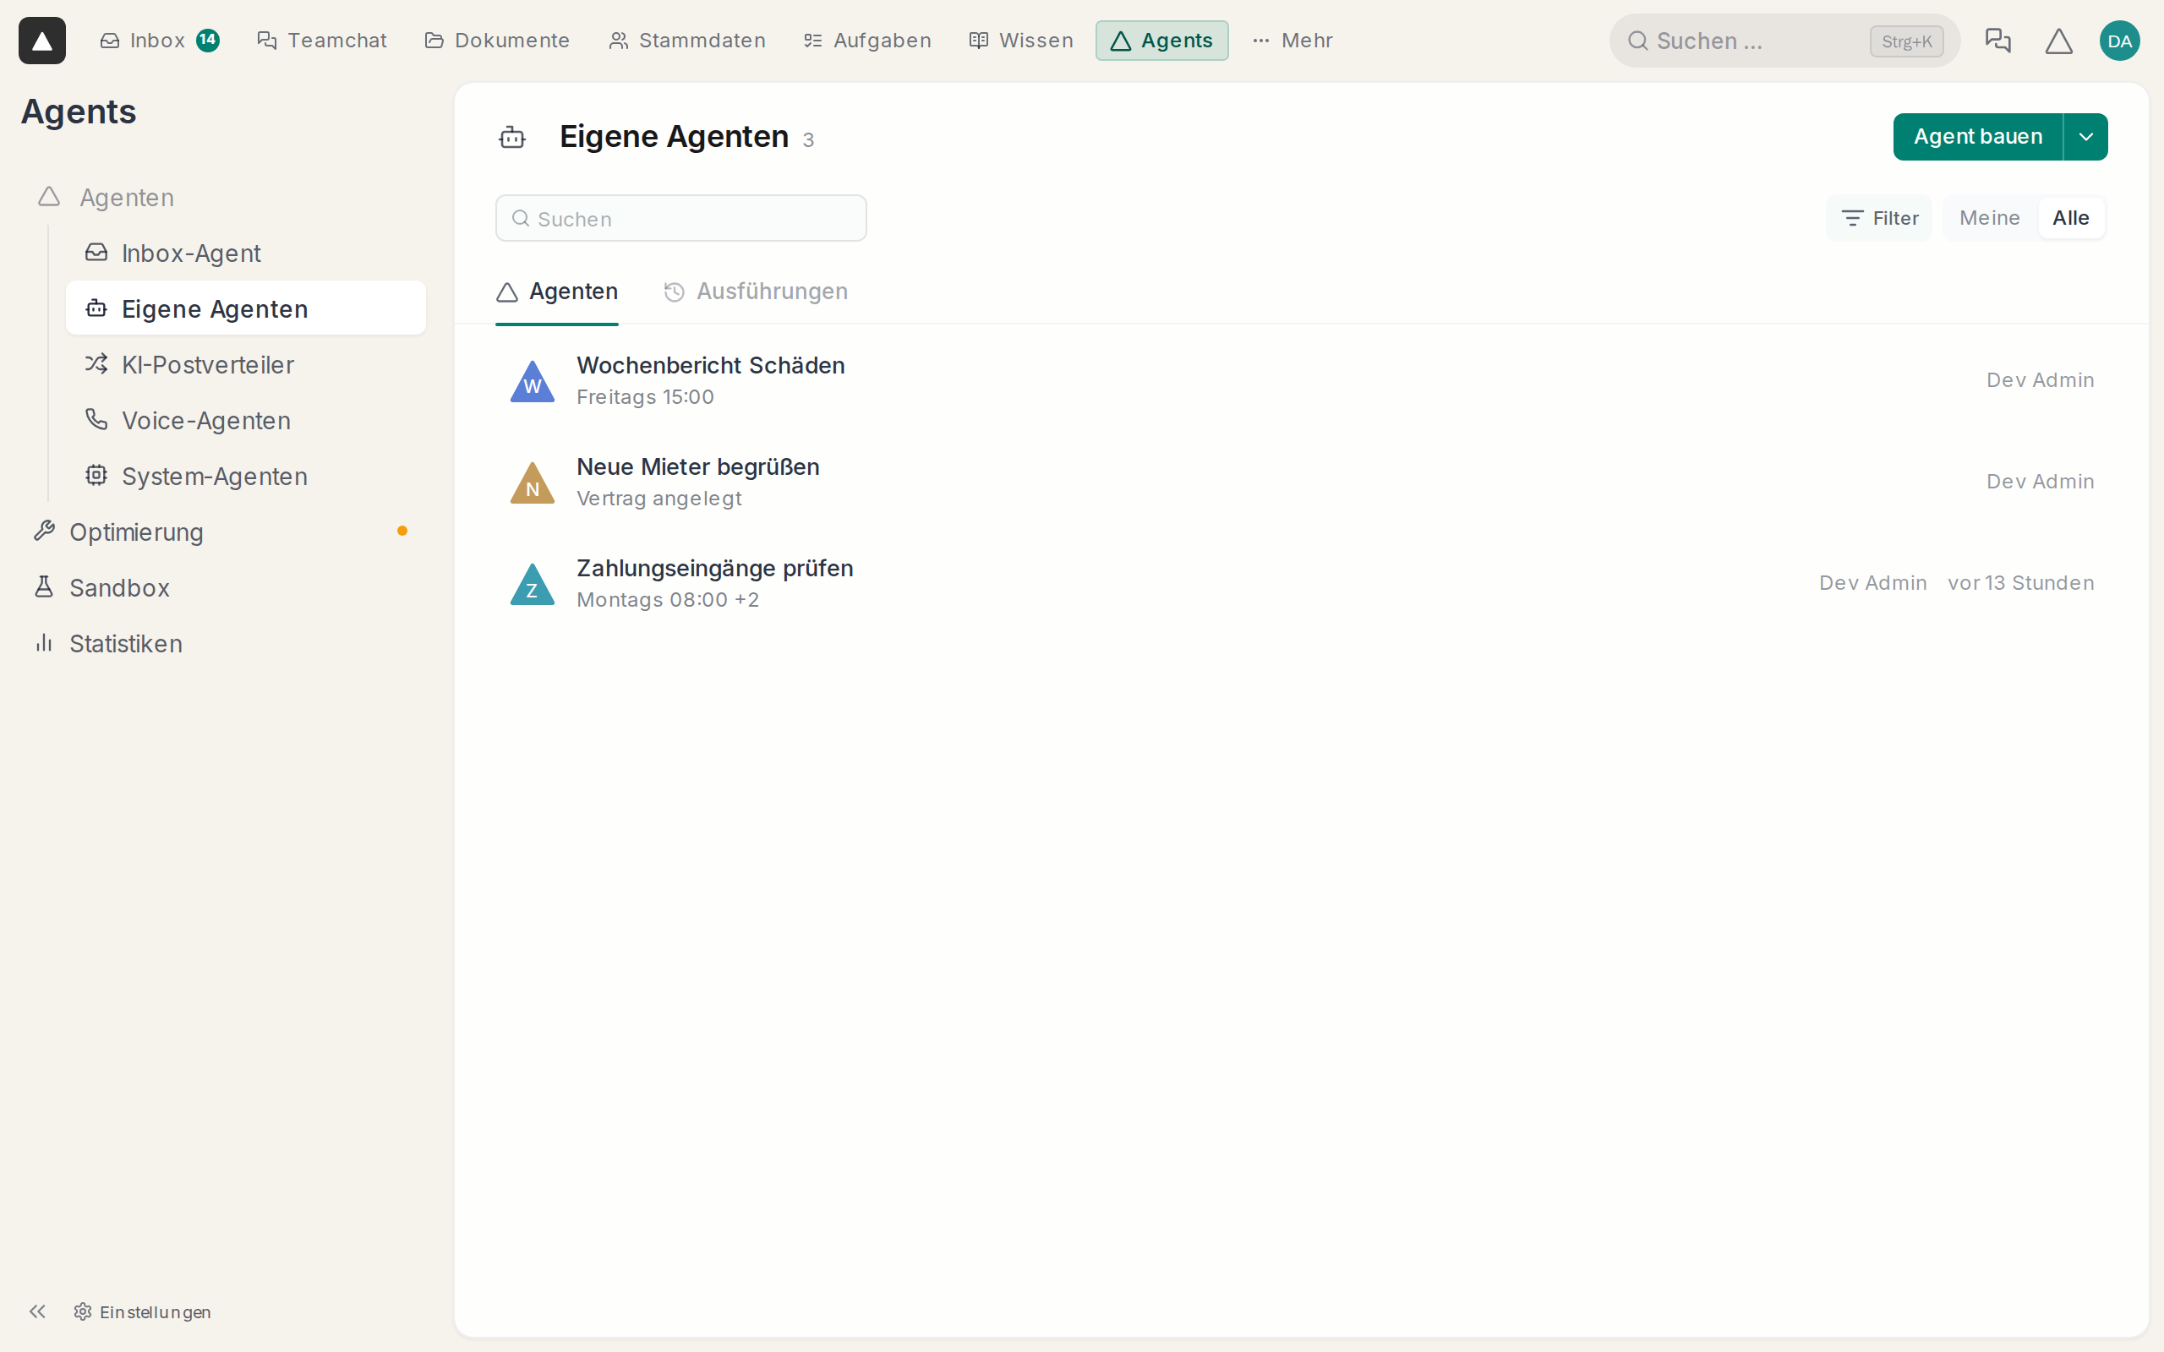Click the black triangle app logo

point(42,41)
